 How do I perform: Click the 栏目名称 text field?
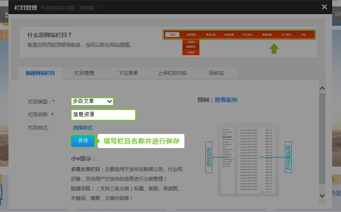point(103,115)
